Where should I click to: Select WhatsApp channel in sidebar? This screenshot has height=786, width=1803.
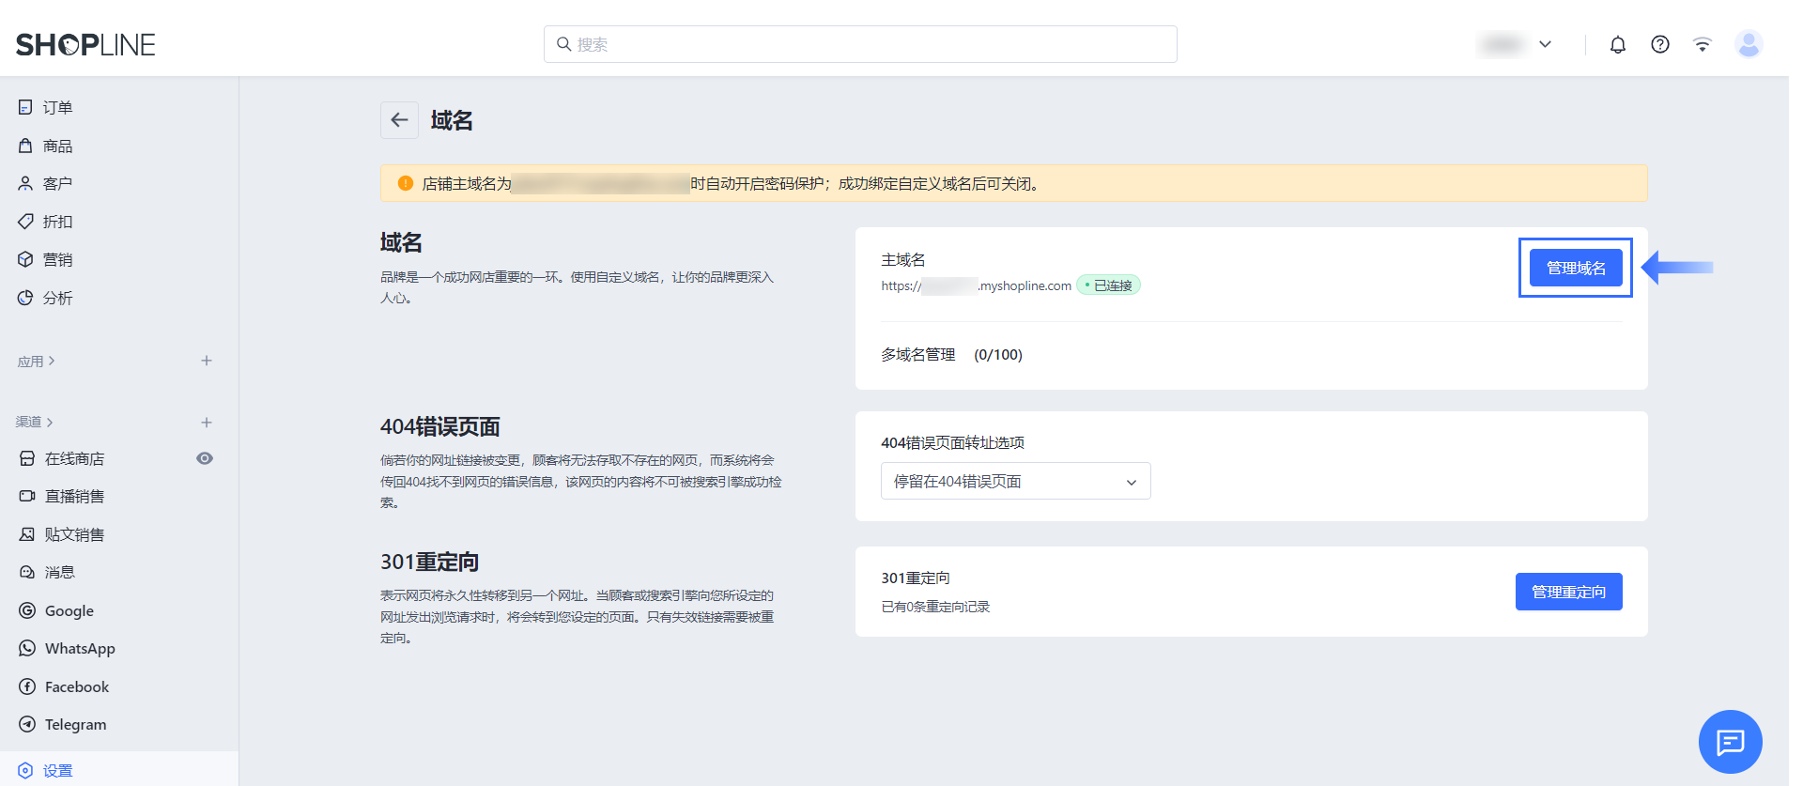[80, 649]
